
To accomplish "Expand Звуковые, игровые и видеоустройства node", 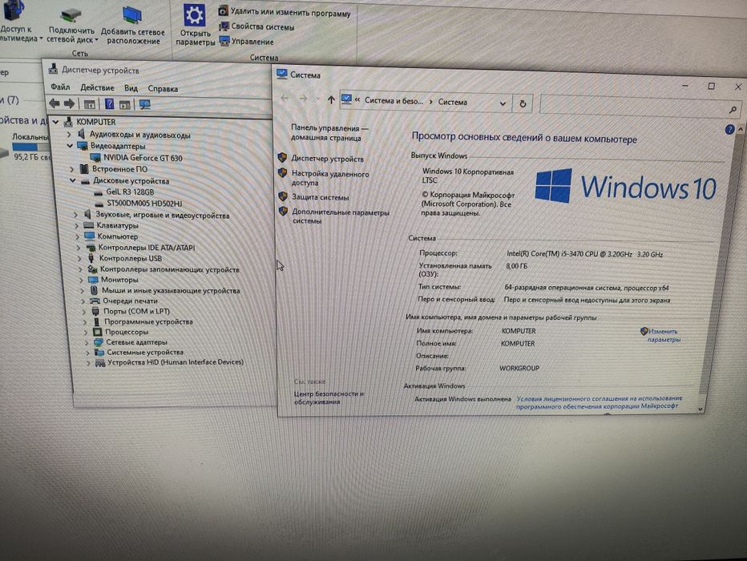I will point(76,215).
